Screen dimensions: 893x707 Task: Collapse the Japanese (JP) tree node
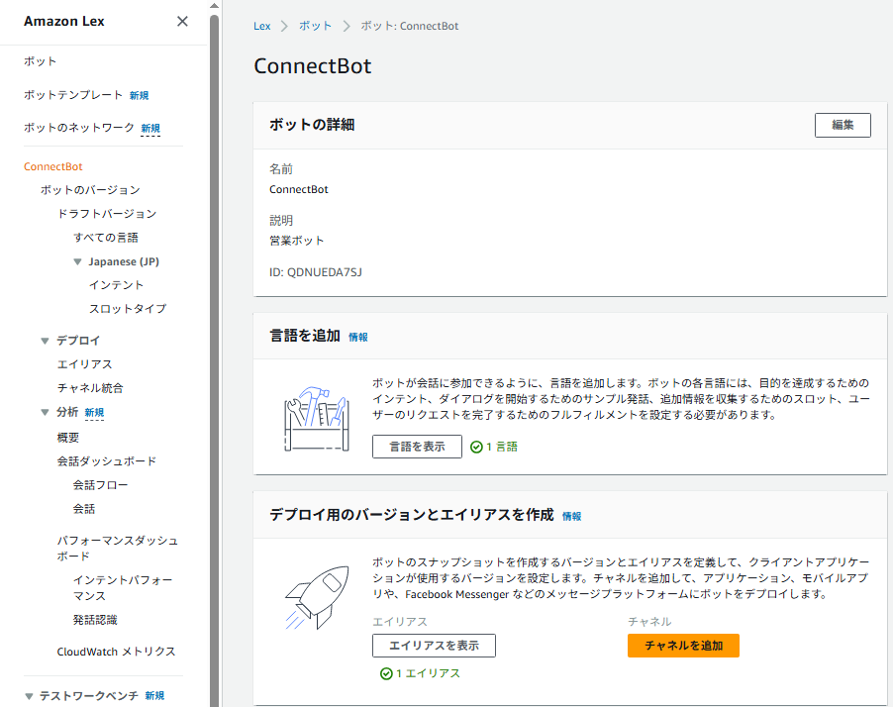(x=77, y=262)
